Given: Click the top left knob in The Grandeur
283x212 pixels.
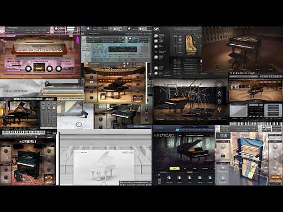Looking at the screenshot, I should pyautogui.click(x=91, y=77).
